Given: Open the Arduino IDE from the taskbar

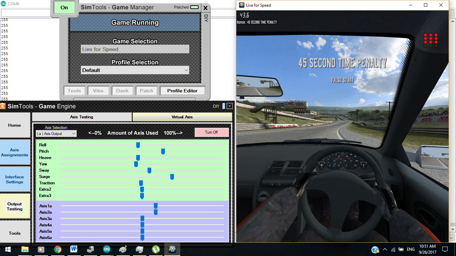Looking at the screenshot, I should pos(107,249).
